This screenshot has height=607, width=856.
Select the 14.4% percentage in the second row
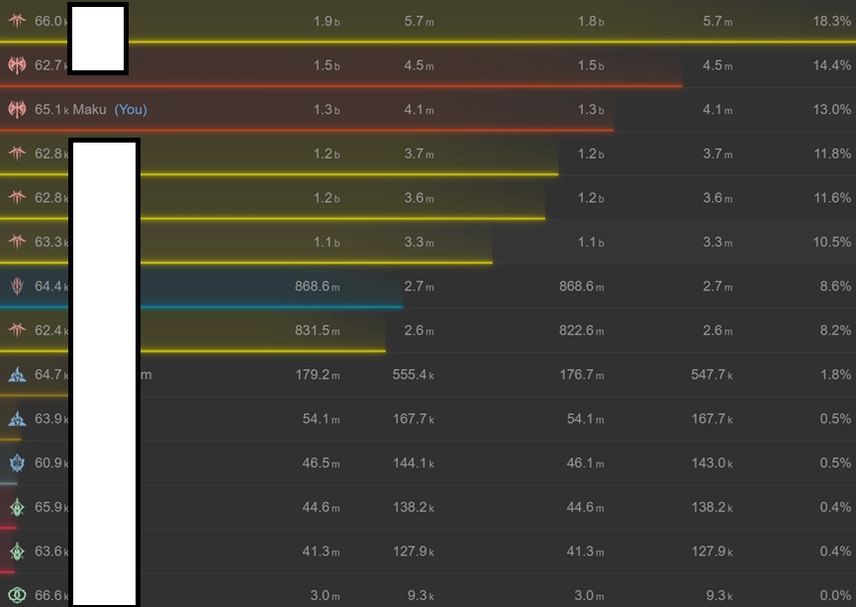[831, 65]
